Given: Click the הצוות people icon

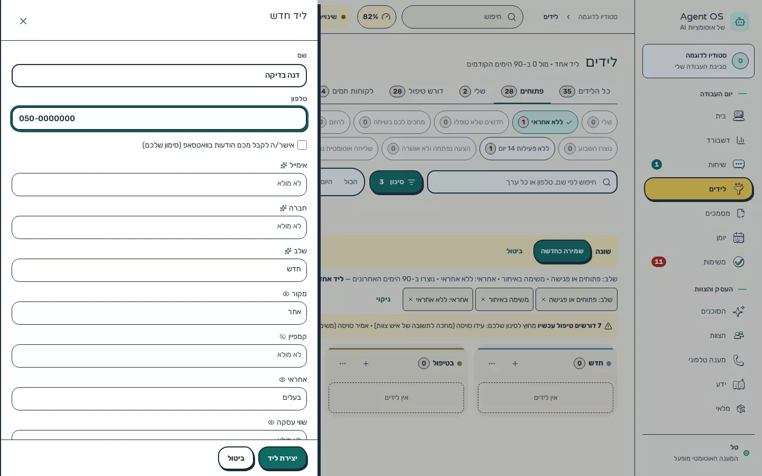Looking at the screenshot, I should coord(739,335).
